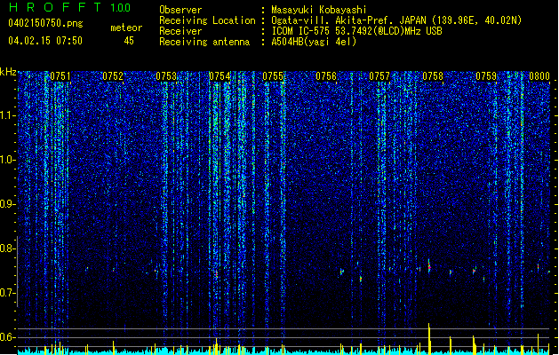This screenshot has width=559, height=355.
Task: Click the 0756 time marker
Action: pos(326,76)
